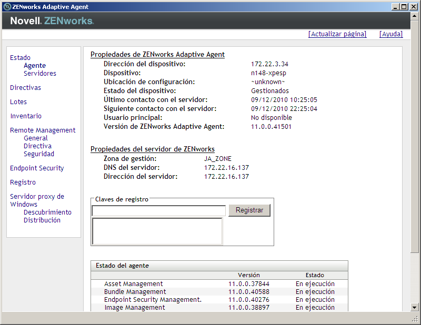The width and height of the screenshot is (421, 325).
Task: Select General under Remote Management
Action: click(35, 138)
